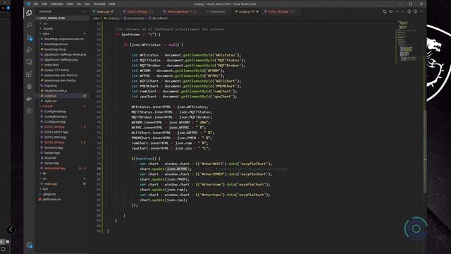Open the Edit menu
Image resolution: width=451 pixels, height=254 pixels.
(x=44, y=4)
